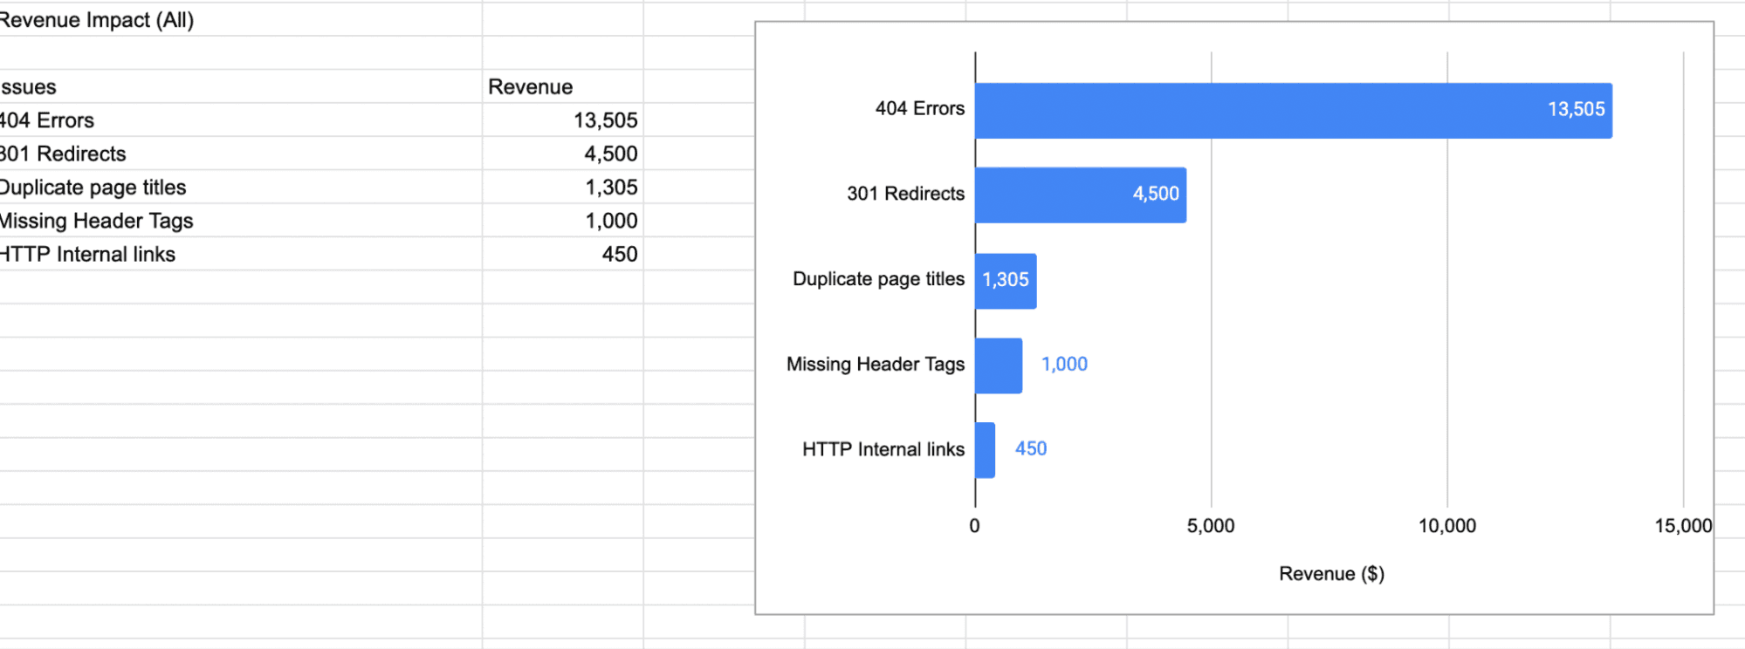
Task: Select the "404 Errors" spreadsheet cell
Action: coord(48,120)
